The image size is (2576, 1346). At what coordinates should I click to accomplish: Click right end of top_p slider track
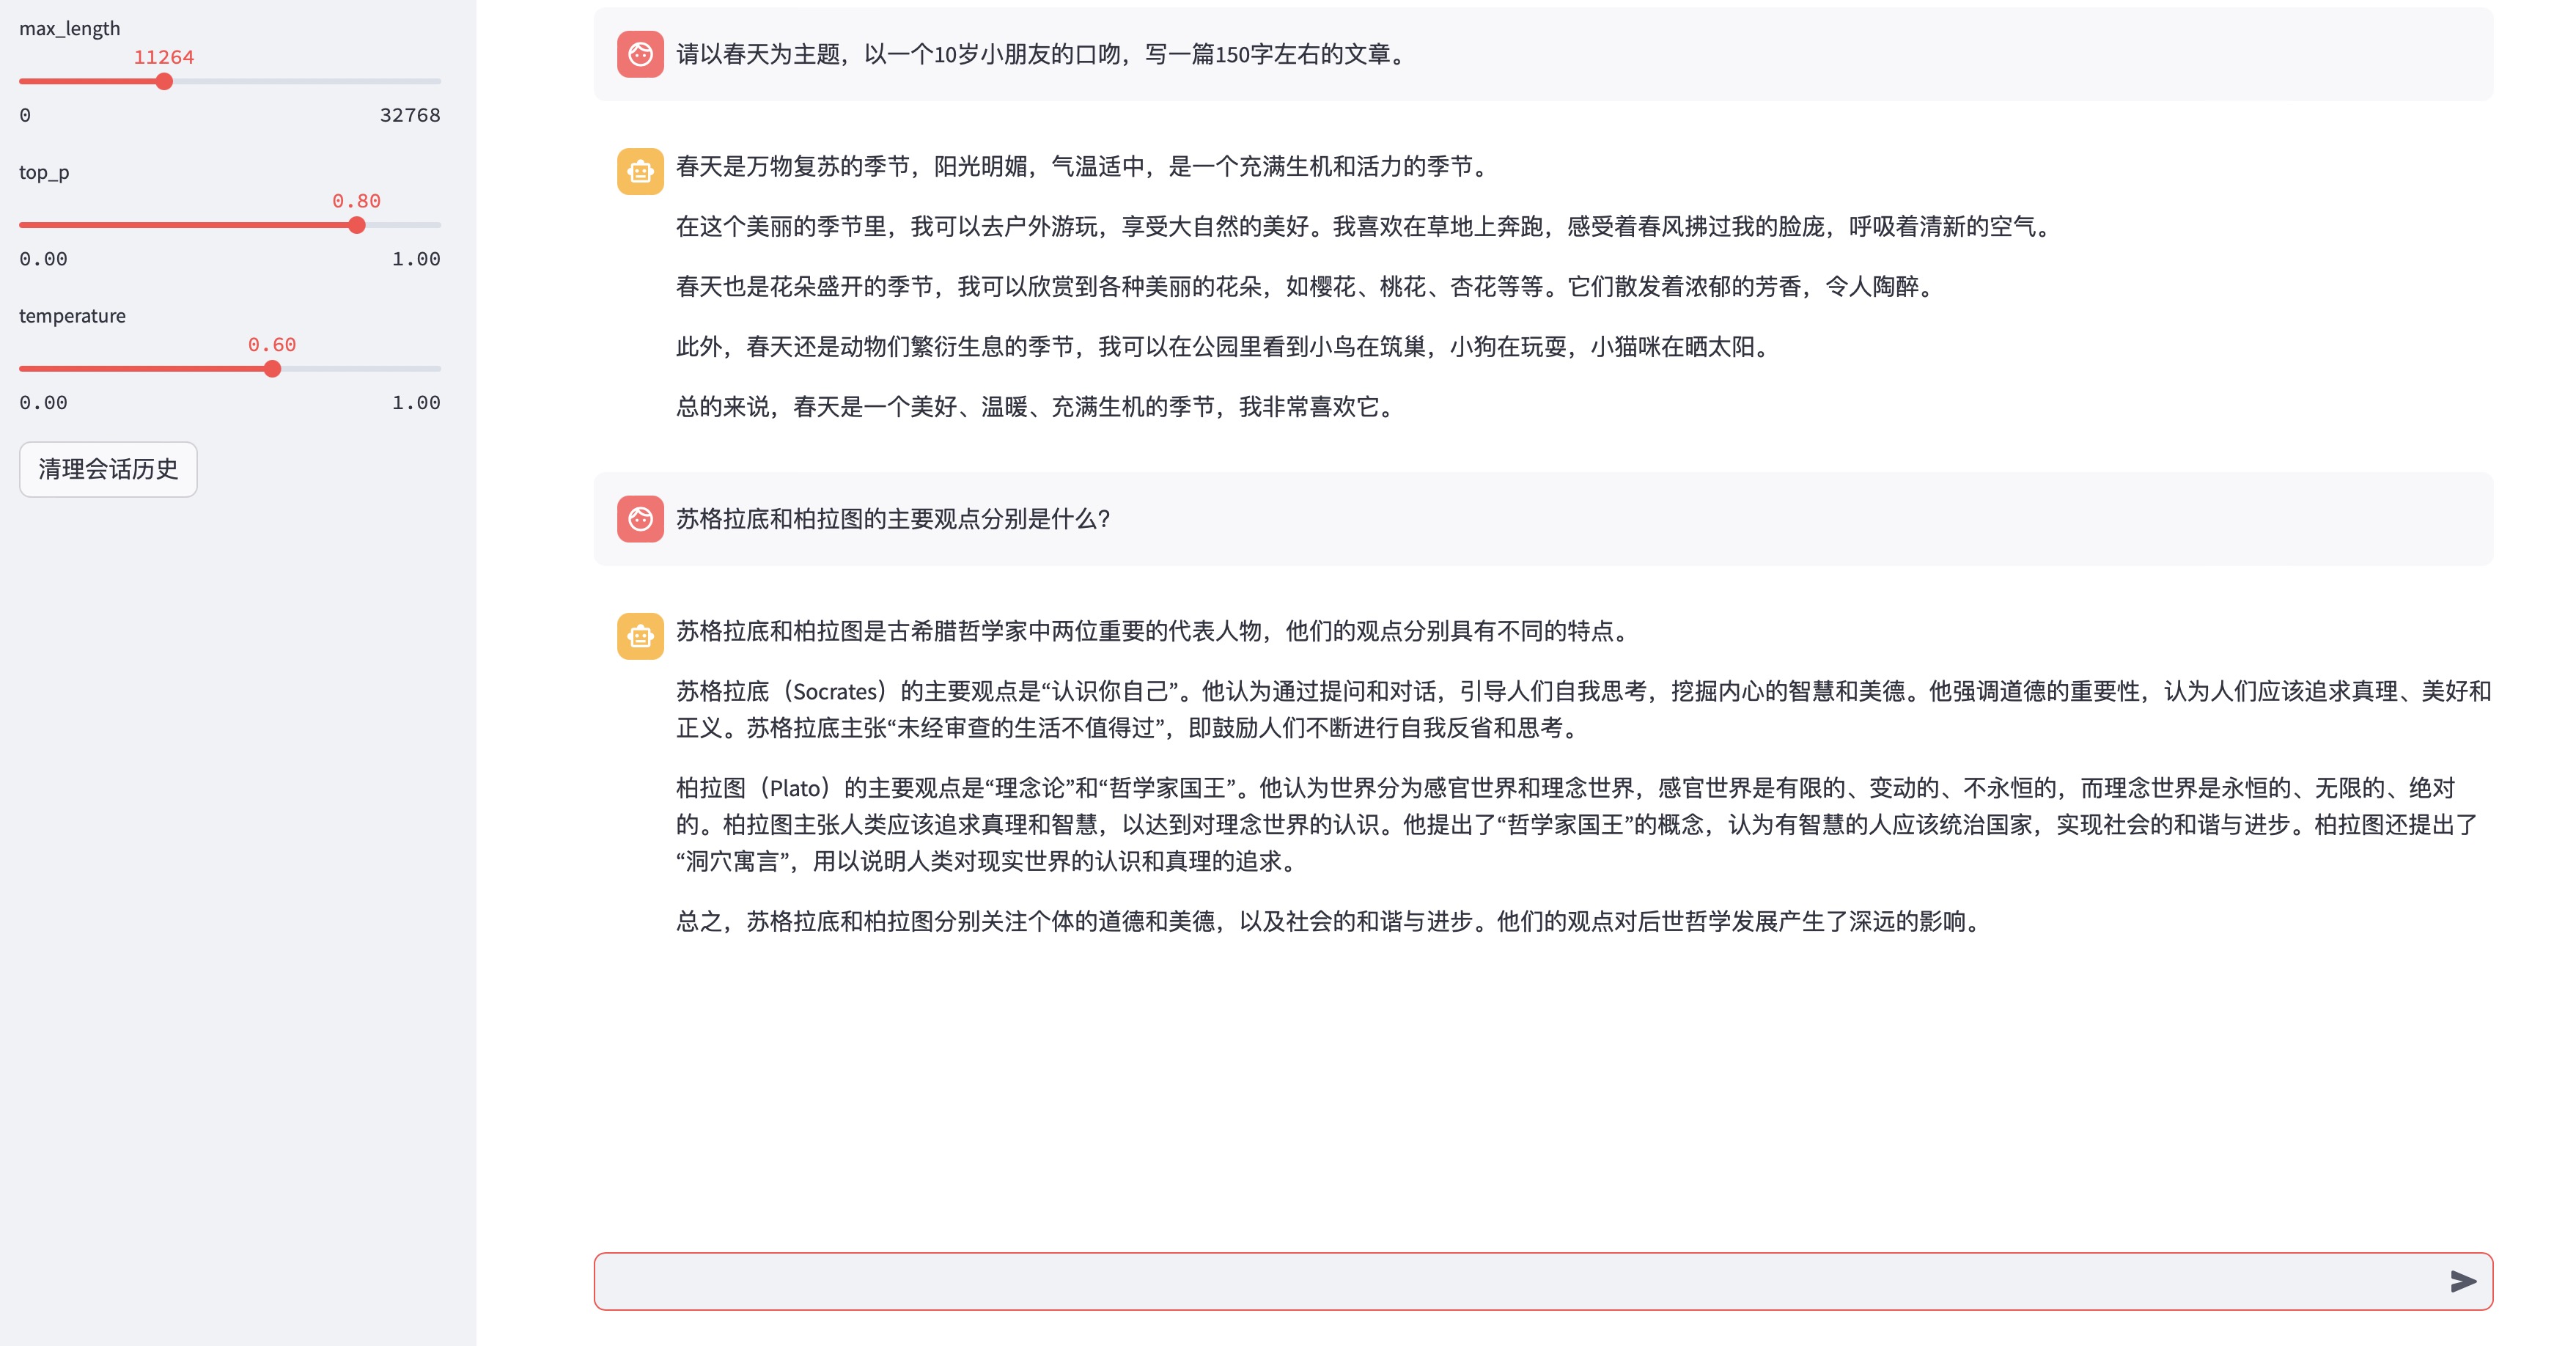tap(436, 225)
